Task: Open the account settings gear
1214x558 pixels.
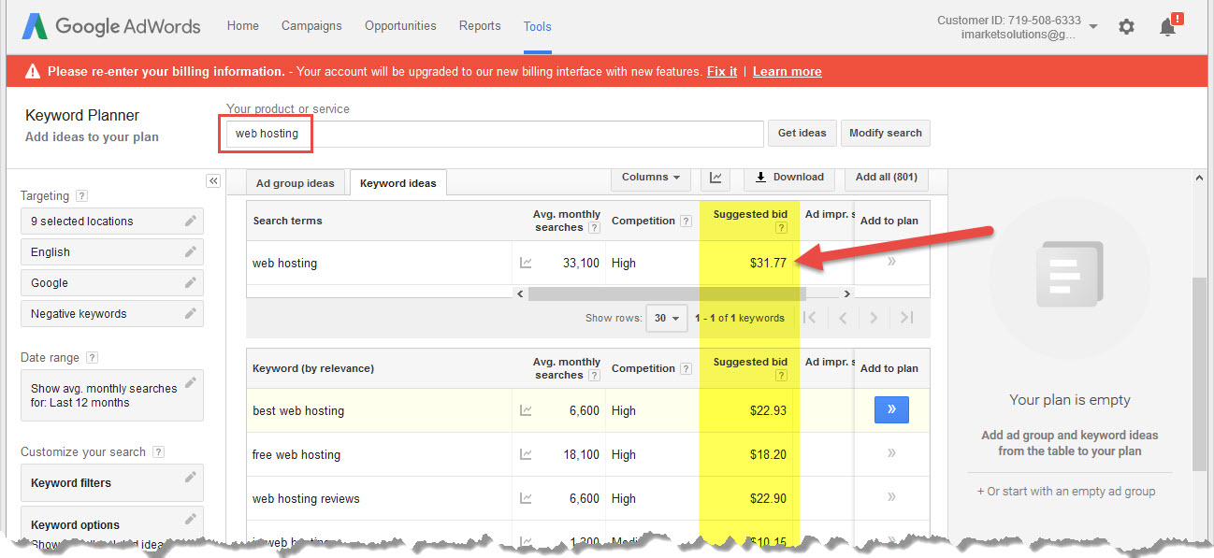Action: pos(1126,27)
